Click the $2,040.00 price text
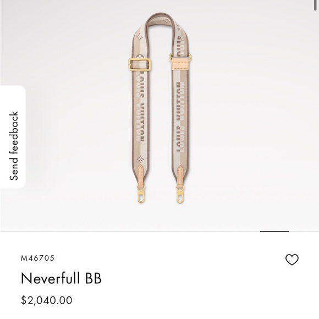This screenshot has width=319, height=319. click(47, 300)
